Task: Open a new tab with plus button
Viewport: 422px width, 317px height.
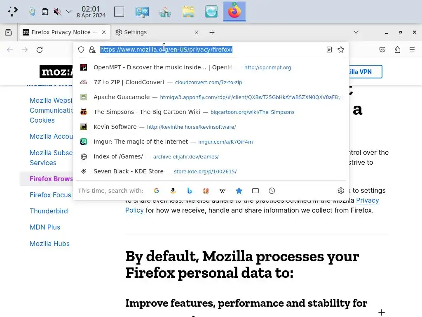Action: [x=212, y=32]
